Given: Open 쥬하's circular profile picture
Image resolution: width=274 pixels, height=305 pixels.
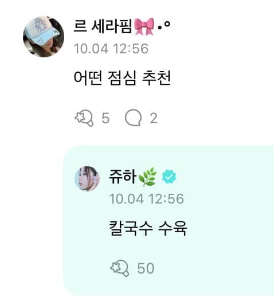Looking at the screenshot, I should coord(87,178).
